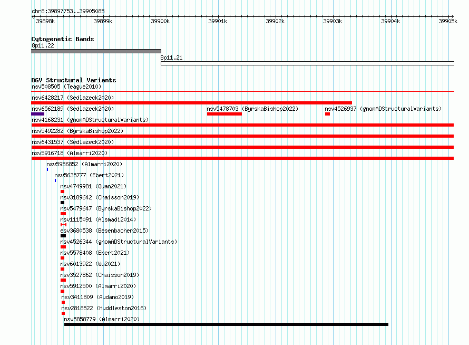Click the nsv508505 (Teague2010) variant label

66,87
